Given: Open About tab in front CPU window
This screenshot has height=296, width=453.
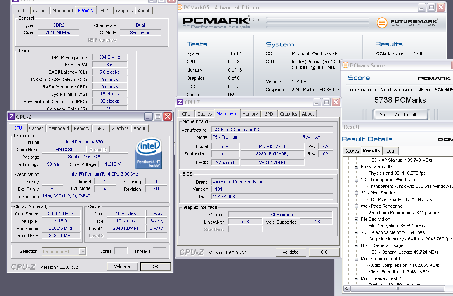Looking at the screenshot, I should [x=140, y=128].
